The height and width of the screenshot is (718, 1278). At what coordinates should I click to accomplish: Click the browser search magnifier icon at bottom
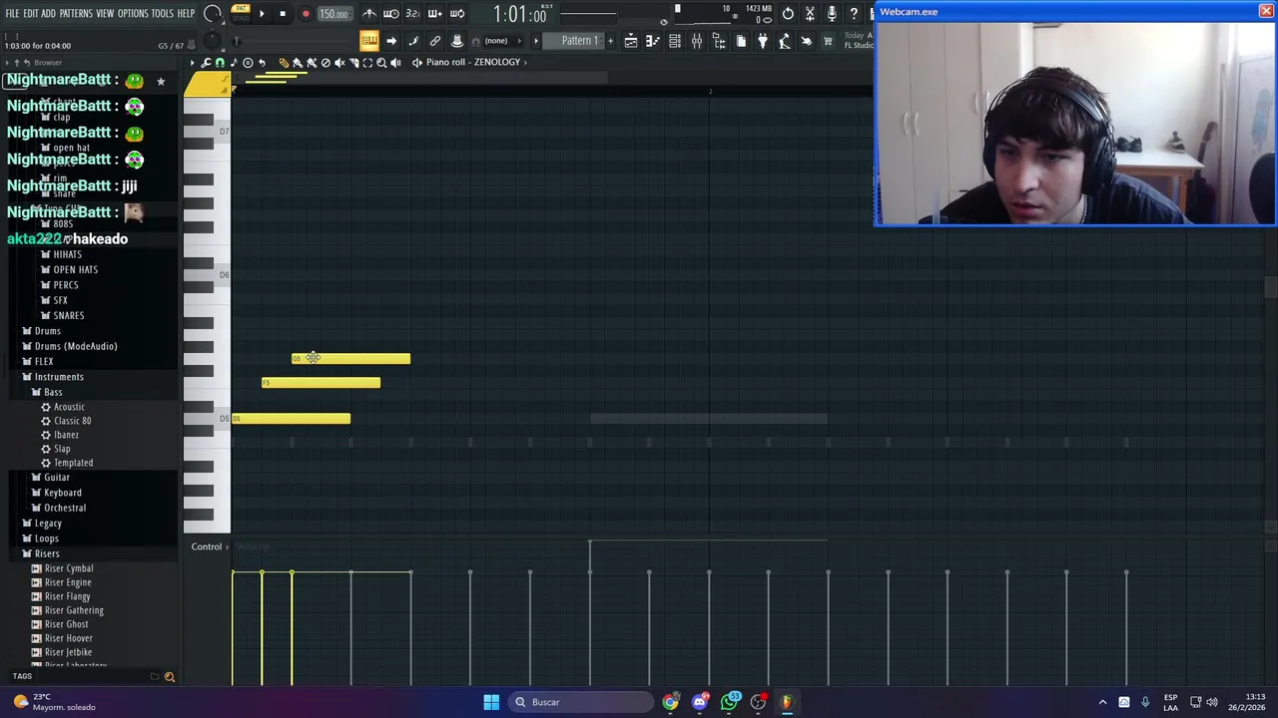click(170, 677)
